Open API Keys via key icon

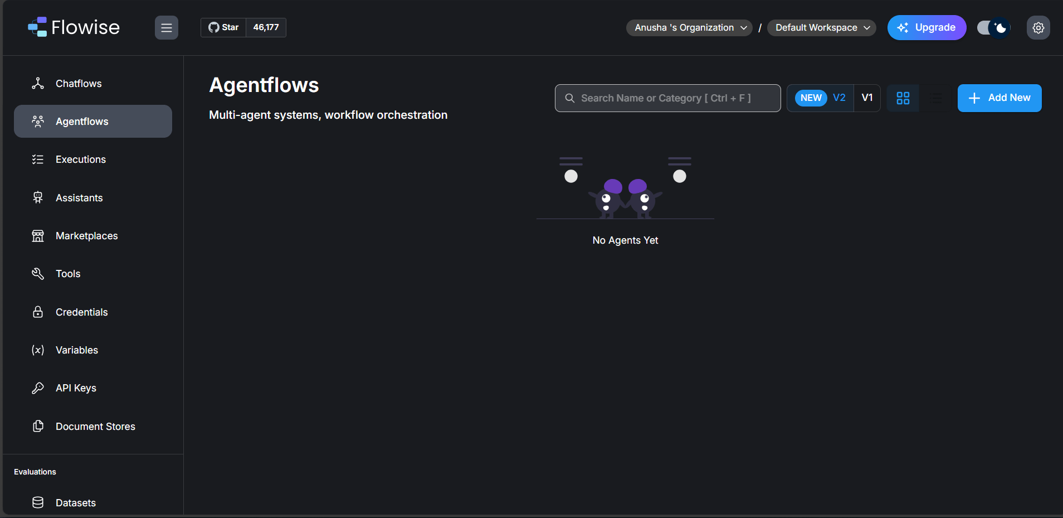(x=38, y=388)
